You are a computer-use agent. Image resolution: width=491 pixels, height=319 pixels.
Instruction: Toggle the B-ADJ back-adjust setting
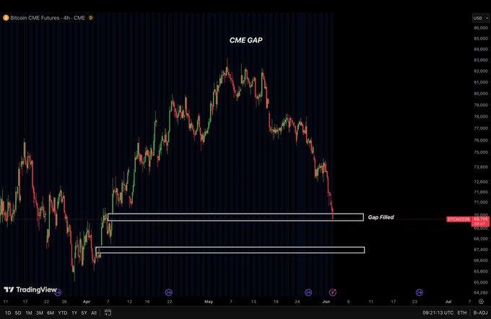(480, 313)
